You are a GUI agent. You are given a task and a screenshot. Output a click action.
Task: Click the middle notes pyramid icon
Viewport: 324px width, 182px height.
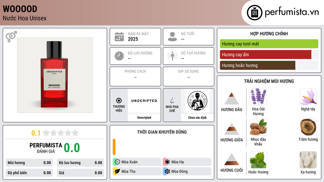[232, 129]
